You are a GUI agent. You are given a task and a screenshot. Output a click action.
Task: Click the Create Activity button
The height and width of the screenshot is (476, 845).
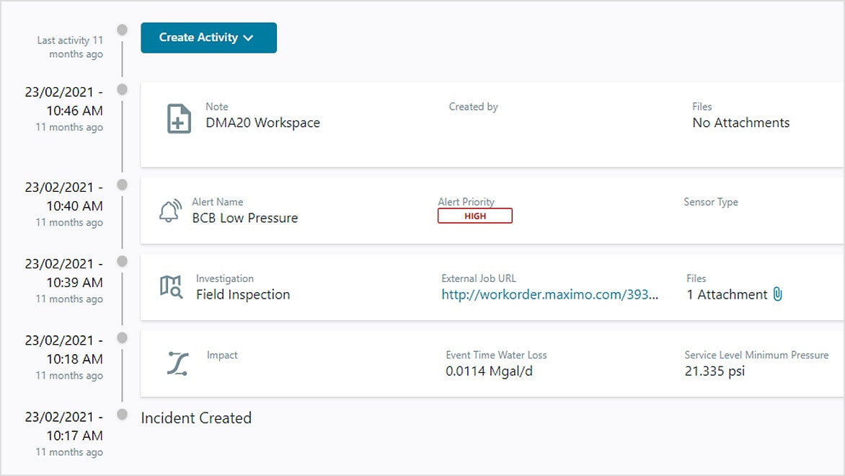[208, 38]
